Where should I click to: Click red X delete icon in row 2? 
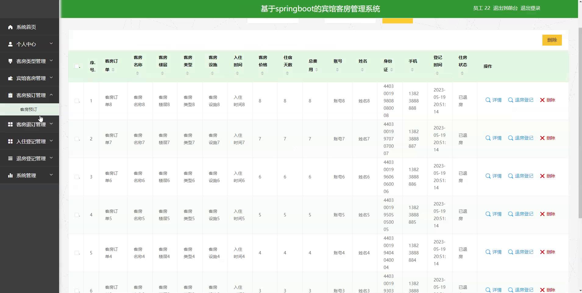[542, 138]
